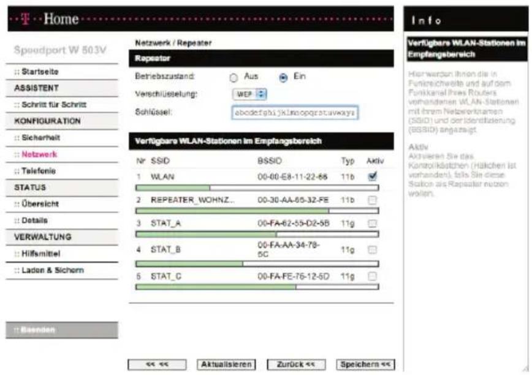Click signal strength bar of STAT_A
This screenshot has height=375, width=532.
(257, 234)
